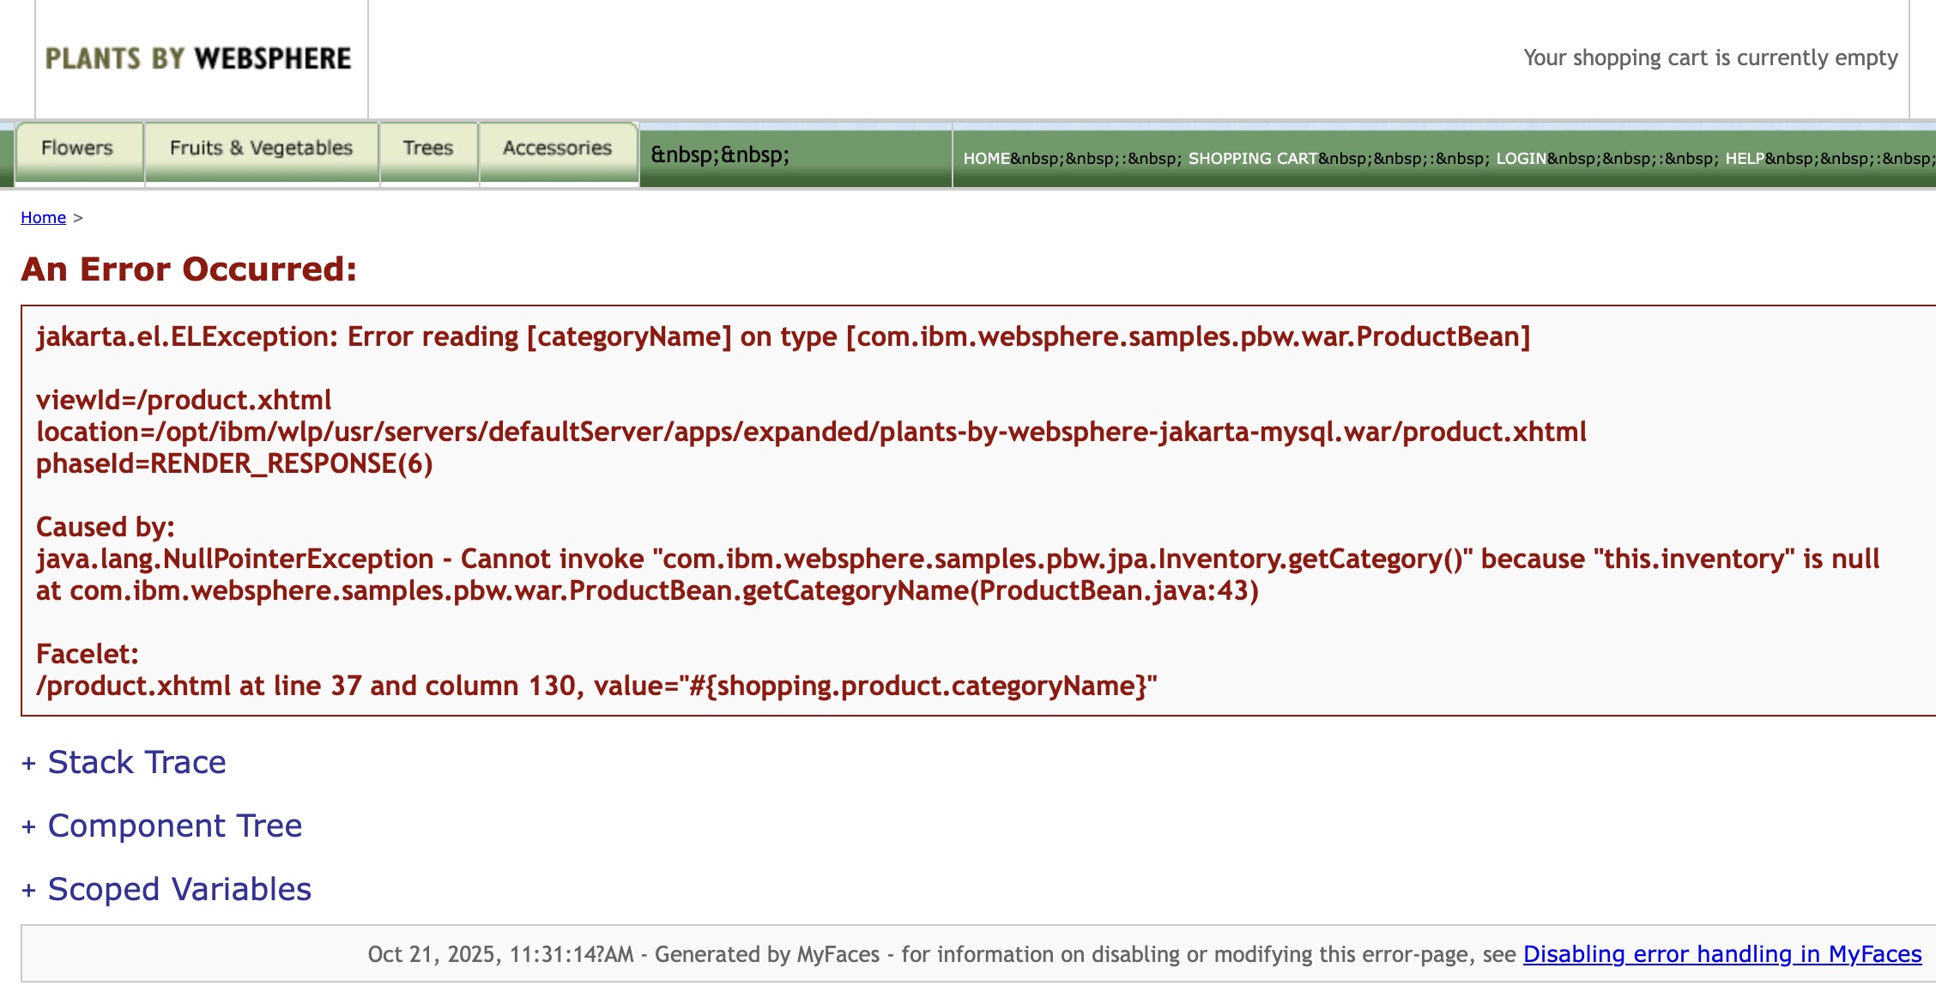Click the HOME navigation link
The width and height of the screenshot is (1936, 992).
pyautogui.click(x=986, y=159)
